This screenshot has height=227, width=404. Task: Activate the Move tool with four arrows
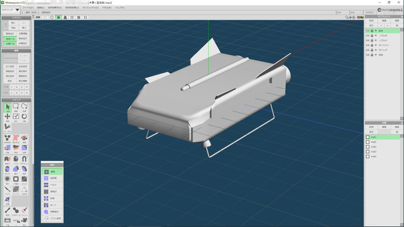8,117
